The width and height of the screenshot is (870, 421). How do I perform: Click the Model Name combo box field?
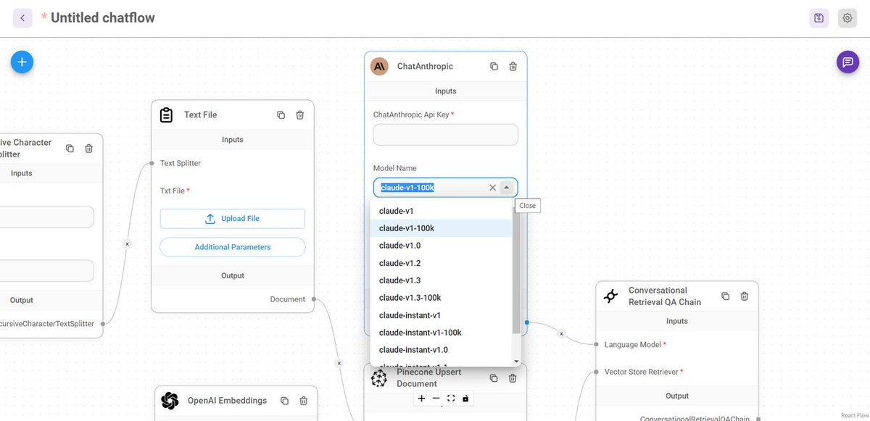tap(445, 188)
